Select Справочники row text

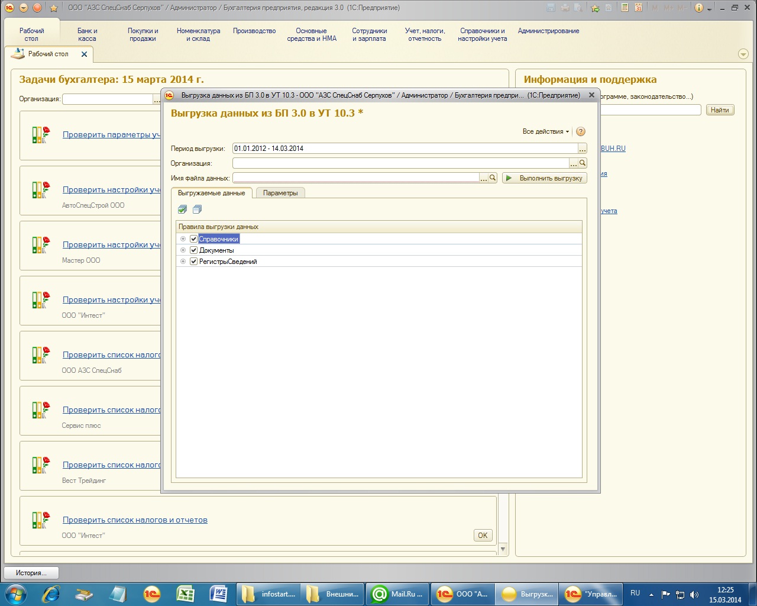tap(219, 239)
